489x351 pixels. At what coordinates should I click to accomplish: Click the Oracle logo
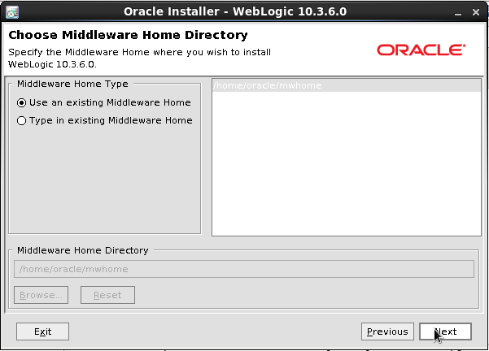421,50
